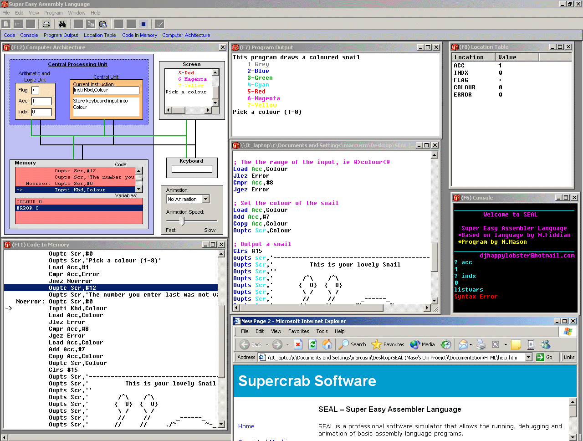583x441 pixels.
Task: Open Media panel in Internet Explorer
Action: pos(423,344)
